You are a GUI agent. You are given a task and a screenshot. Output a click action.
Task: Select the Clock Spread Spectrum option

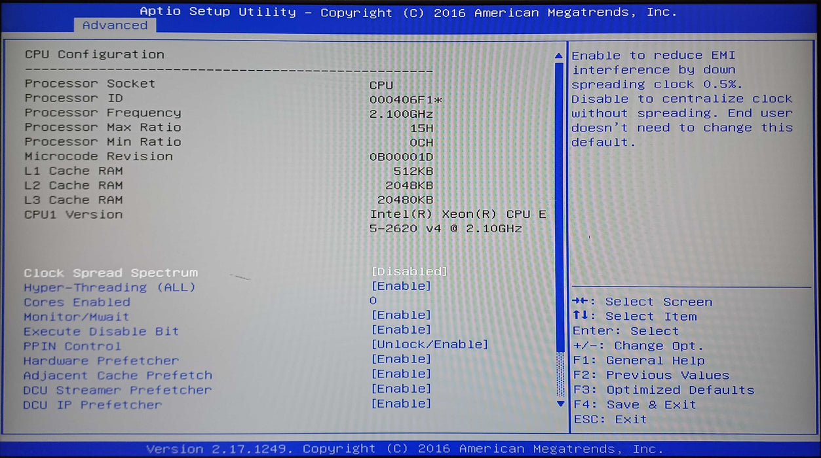111,273
